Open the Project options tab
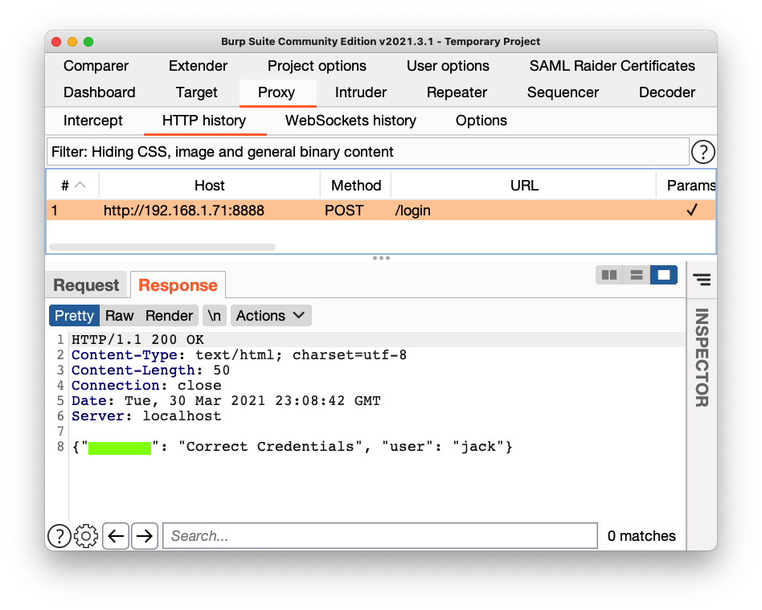762x610 pixels. tap(317, 66)
